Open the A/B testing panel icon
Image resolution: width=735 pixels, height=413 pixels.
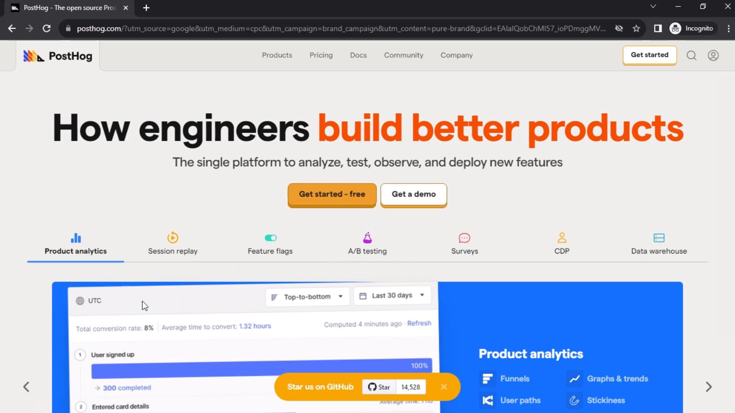pos(367,237)
